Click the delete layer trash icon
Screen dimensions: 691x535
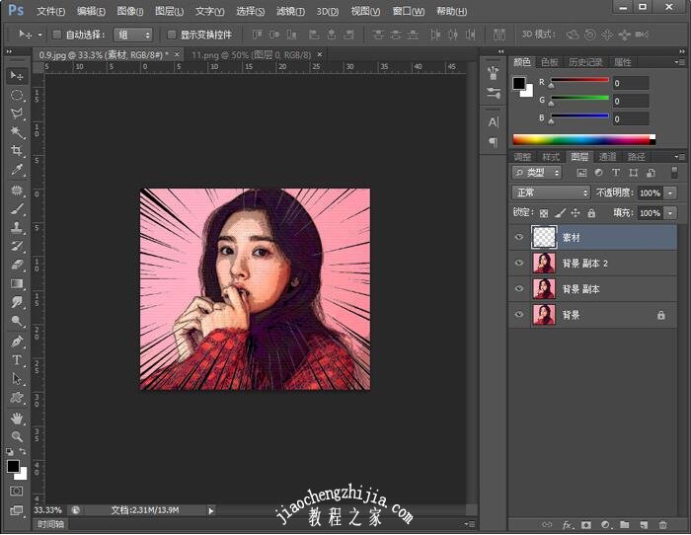coord(663,524)
